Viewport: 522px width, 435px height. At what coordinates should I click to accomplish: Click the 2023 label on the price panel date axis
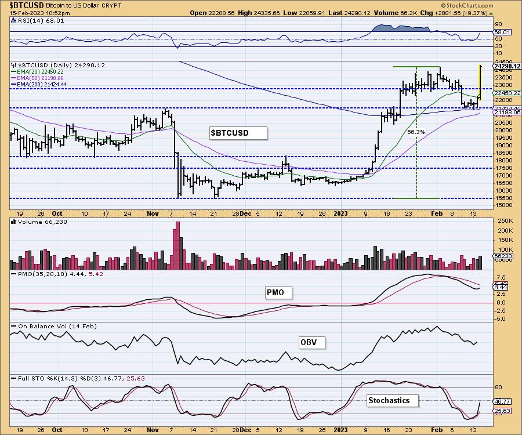pos(341,213)
